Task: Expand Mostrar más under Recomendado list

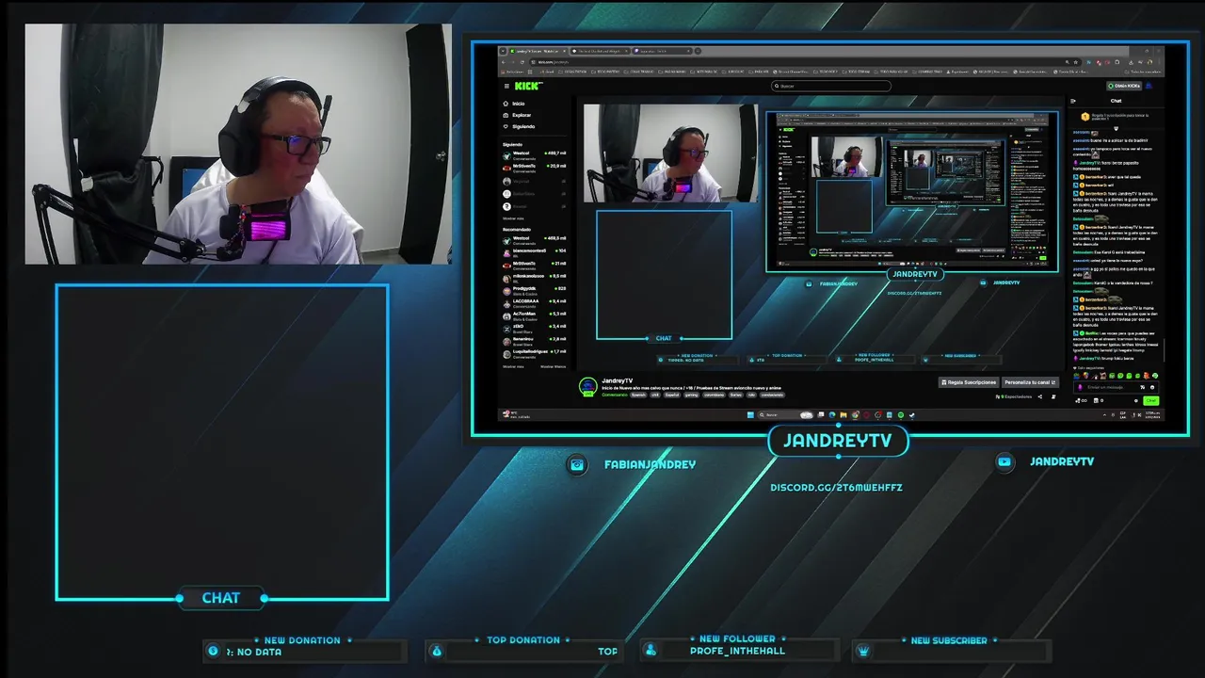Action: 513,366
